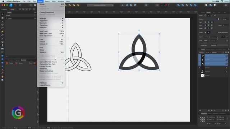Viewport: 230px width, 129px height.
Task: Click the layer lock icon
Action: 228,52
